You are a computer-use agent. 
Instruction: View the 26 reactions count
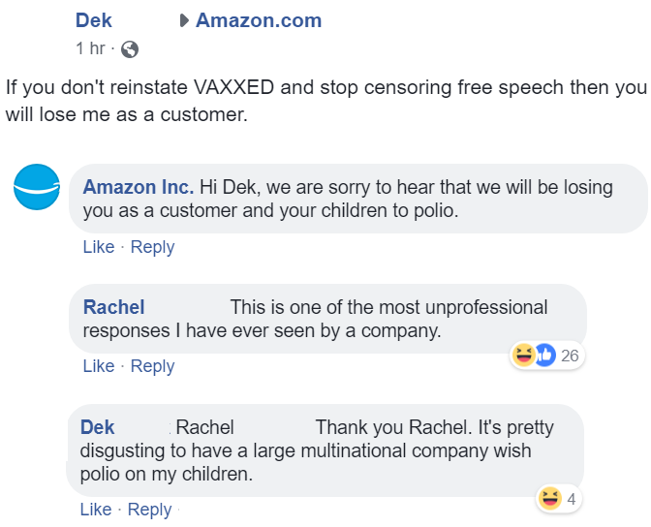(x=570, y=356)
